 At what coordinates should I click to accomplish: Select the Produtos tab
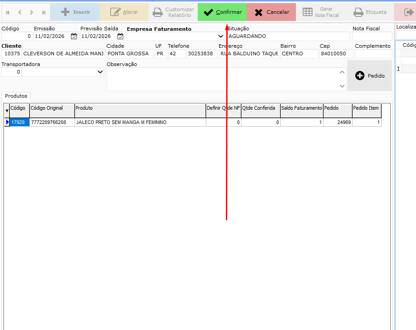(x=16, y=96)
